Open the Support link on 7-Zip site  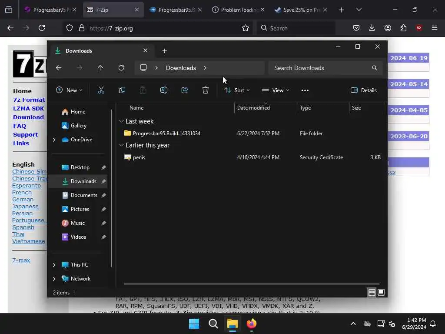tap(25, 135)
